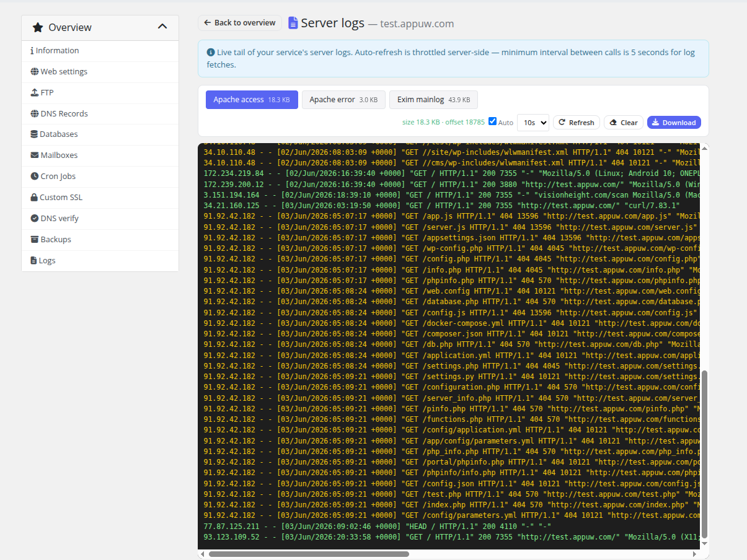Click the FTP upload icon

[35, 93]
